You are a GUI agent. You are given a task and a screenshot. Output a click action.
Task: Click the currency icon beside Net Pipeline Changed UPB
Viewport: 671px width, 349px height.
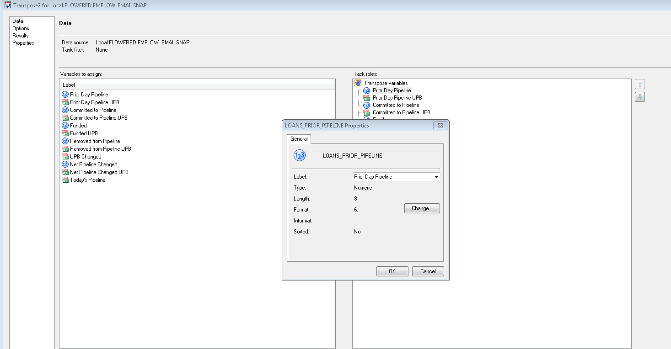click(x=64, y=172)
